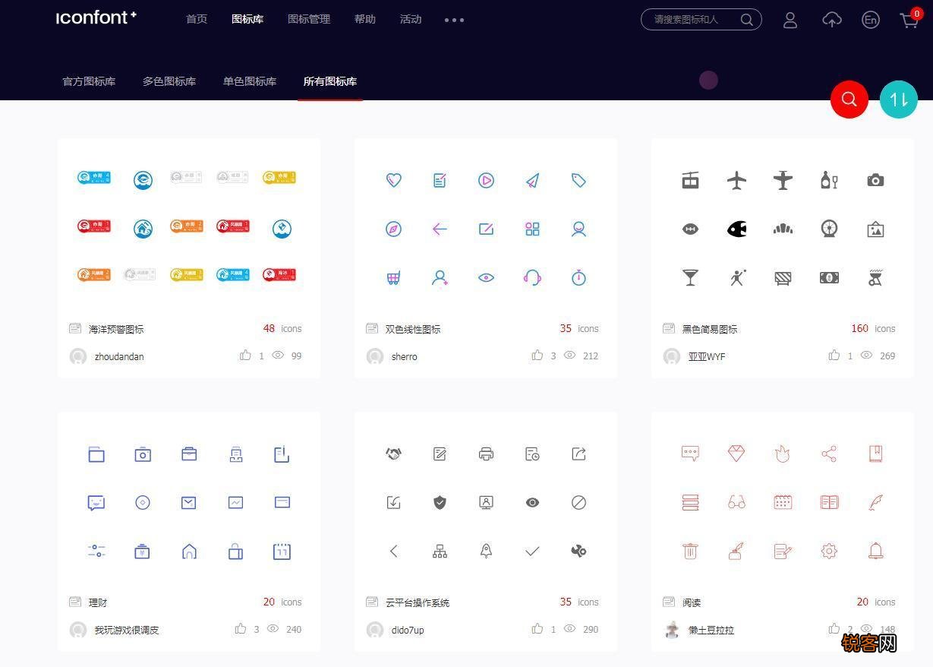Viewport: 933px width, 667px height.
Task: Select the paper plane icon in 双色线性图标
Action: [532, 180]
